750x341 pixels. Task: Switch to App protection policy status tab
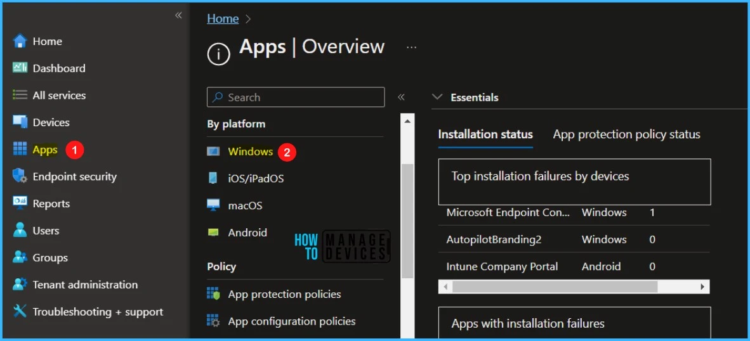click(x=627, y=134)
